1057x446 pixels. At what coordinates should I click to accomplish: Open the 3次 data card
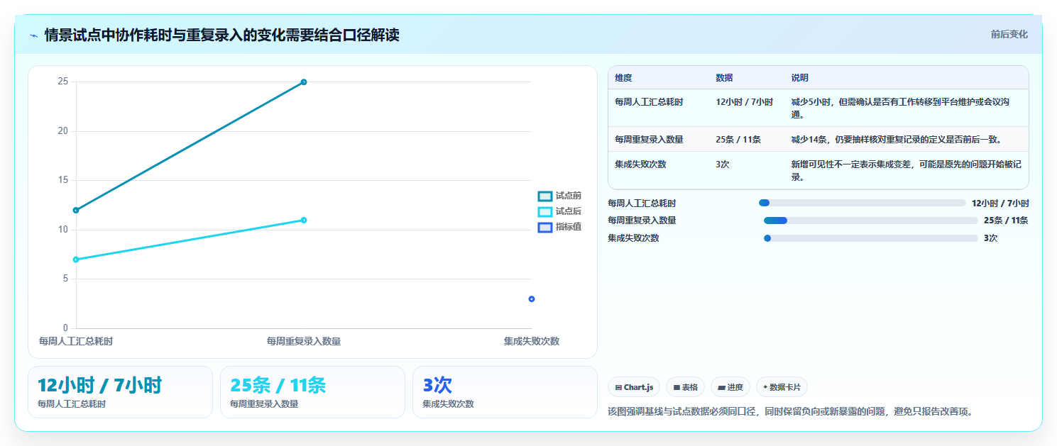505,392
